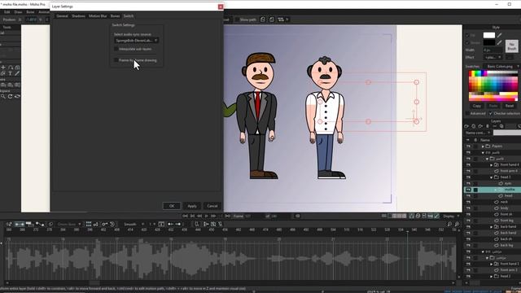Select the Curvature tool
This screenshot has height=293, width=521.
coord(11,68)
